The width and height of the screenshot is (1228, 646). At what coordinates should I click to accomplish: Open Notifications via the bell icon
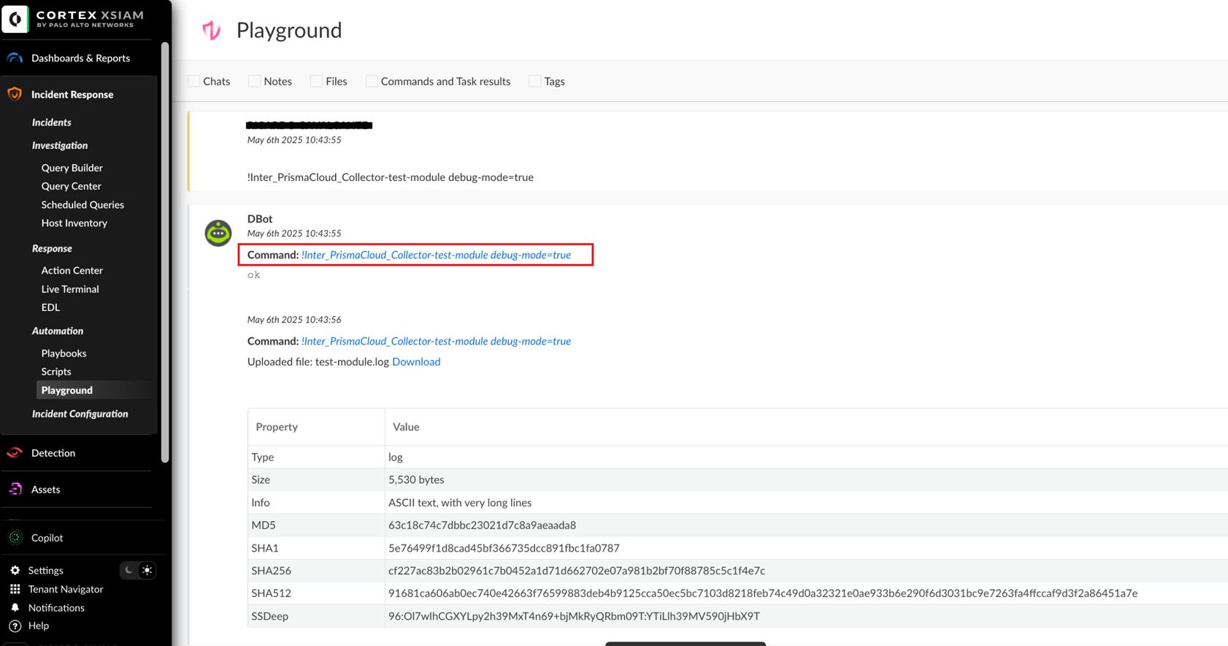pyautogui.click(x=15, y=607)
